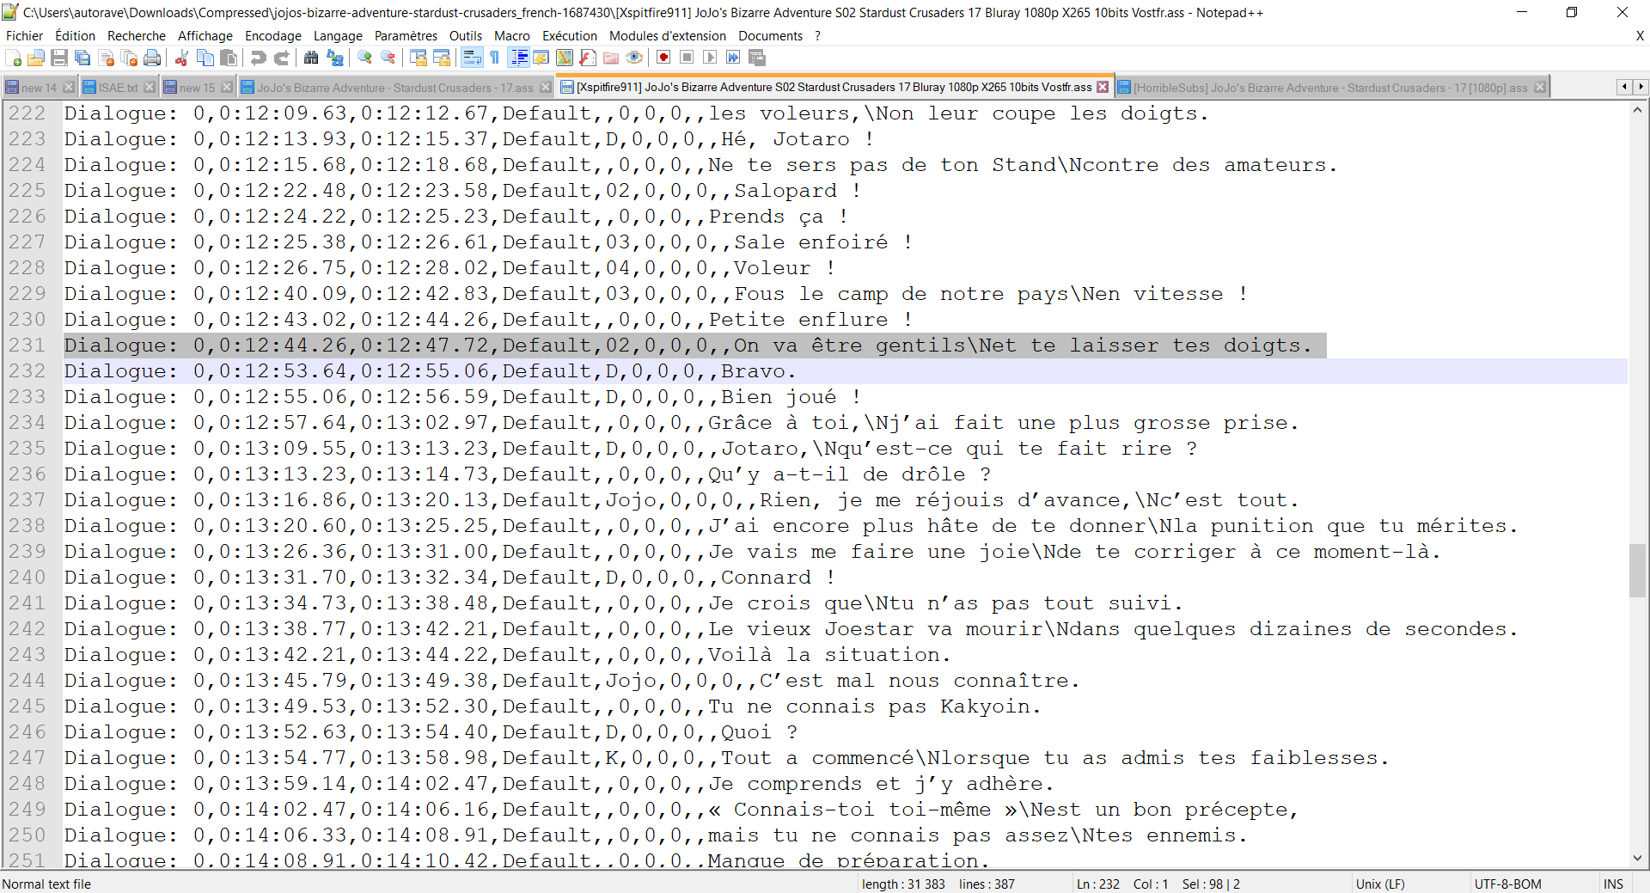Open the Exécution menu
The image size is (1650, 893).
coord(570,36)
